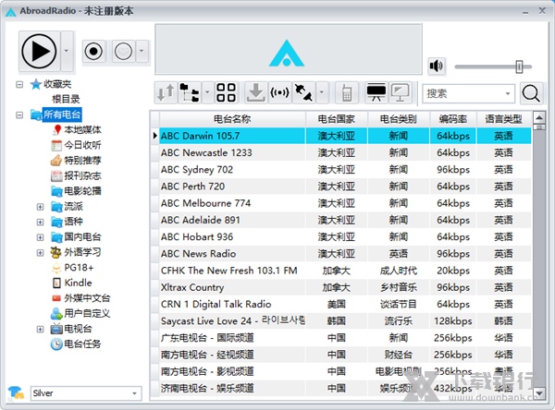Focus the 搜索 search input field
Screen dimensions: 555x410
click(462, 93)
